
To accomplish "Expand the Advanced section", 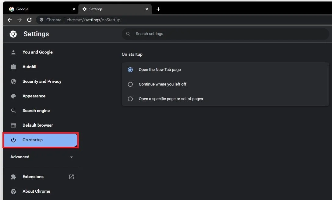I will (41, 157).
